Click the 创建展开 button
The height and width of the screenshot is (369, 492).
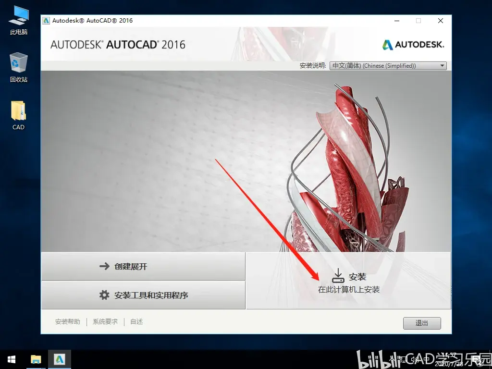coord(143,266)
